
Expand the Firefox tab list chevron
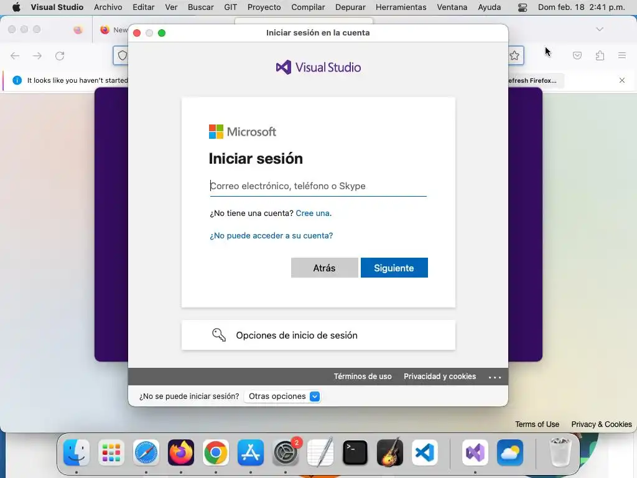coord(600,29)
